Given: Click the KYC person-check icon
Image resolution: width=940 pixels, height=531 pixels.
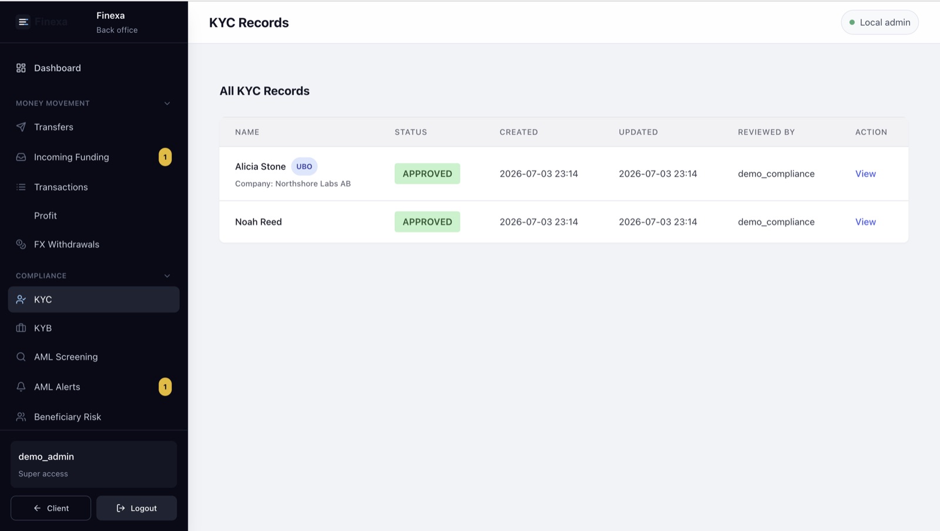Looking at the screenshot, I should (x=21, y=300).
